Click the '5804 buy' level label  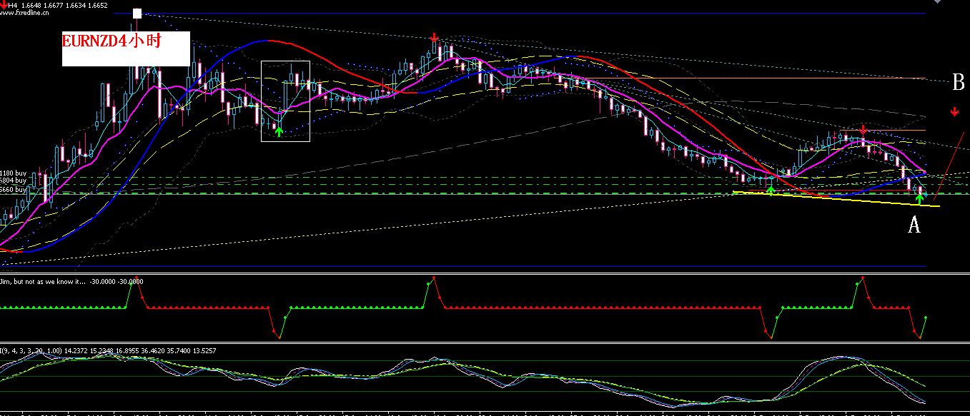(14, 181)
